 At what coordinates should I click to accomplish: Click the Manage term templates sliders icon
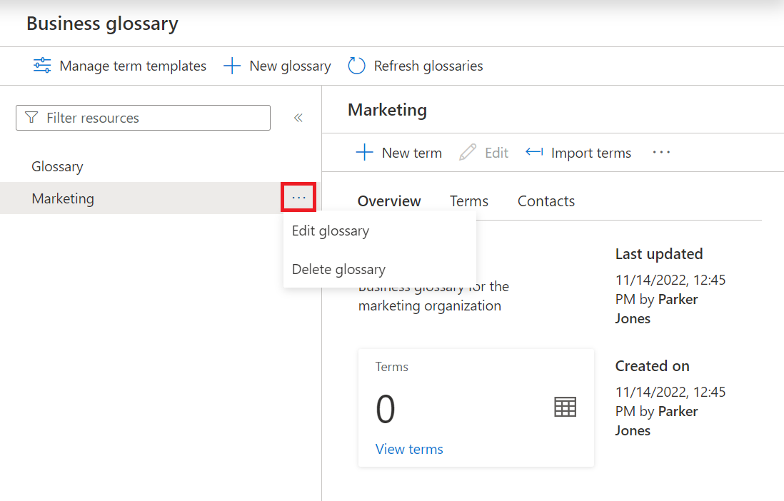pos(42,66)
